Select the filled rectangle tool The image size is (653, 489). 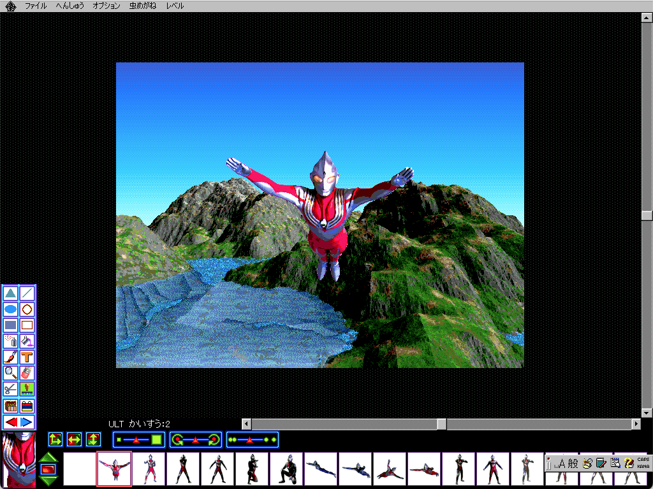[x=11, y=325]
